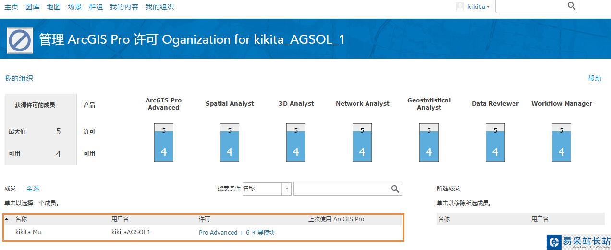Click the 用户名 column header in members table

[120, 219]
